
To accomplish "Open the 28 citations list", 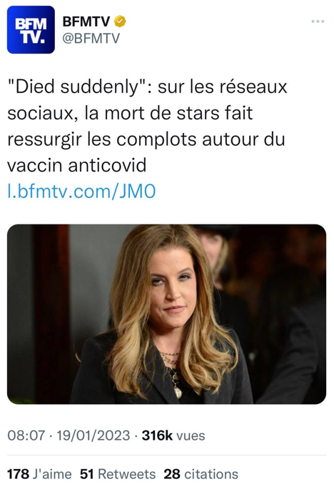I will [x=201, y=474].
